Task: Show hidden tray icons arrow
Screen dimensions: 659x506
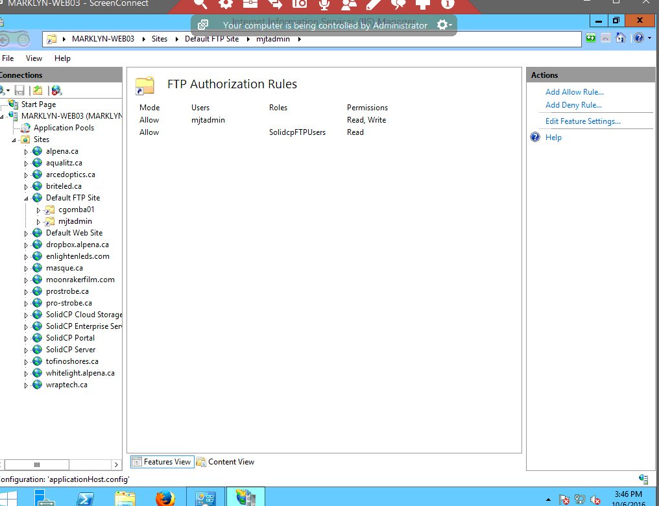Action: click(x=548, y=500)
